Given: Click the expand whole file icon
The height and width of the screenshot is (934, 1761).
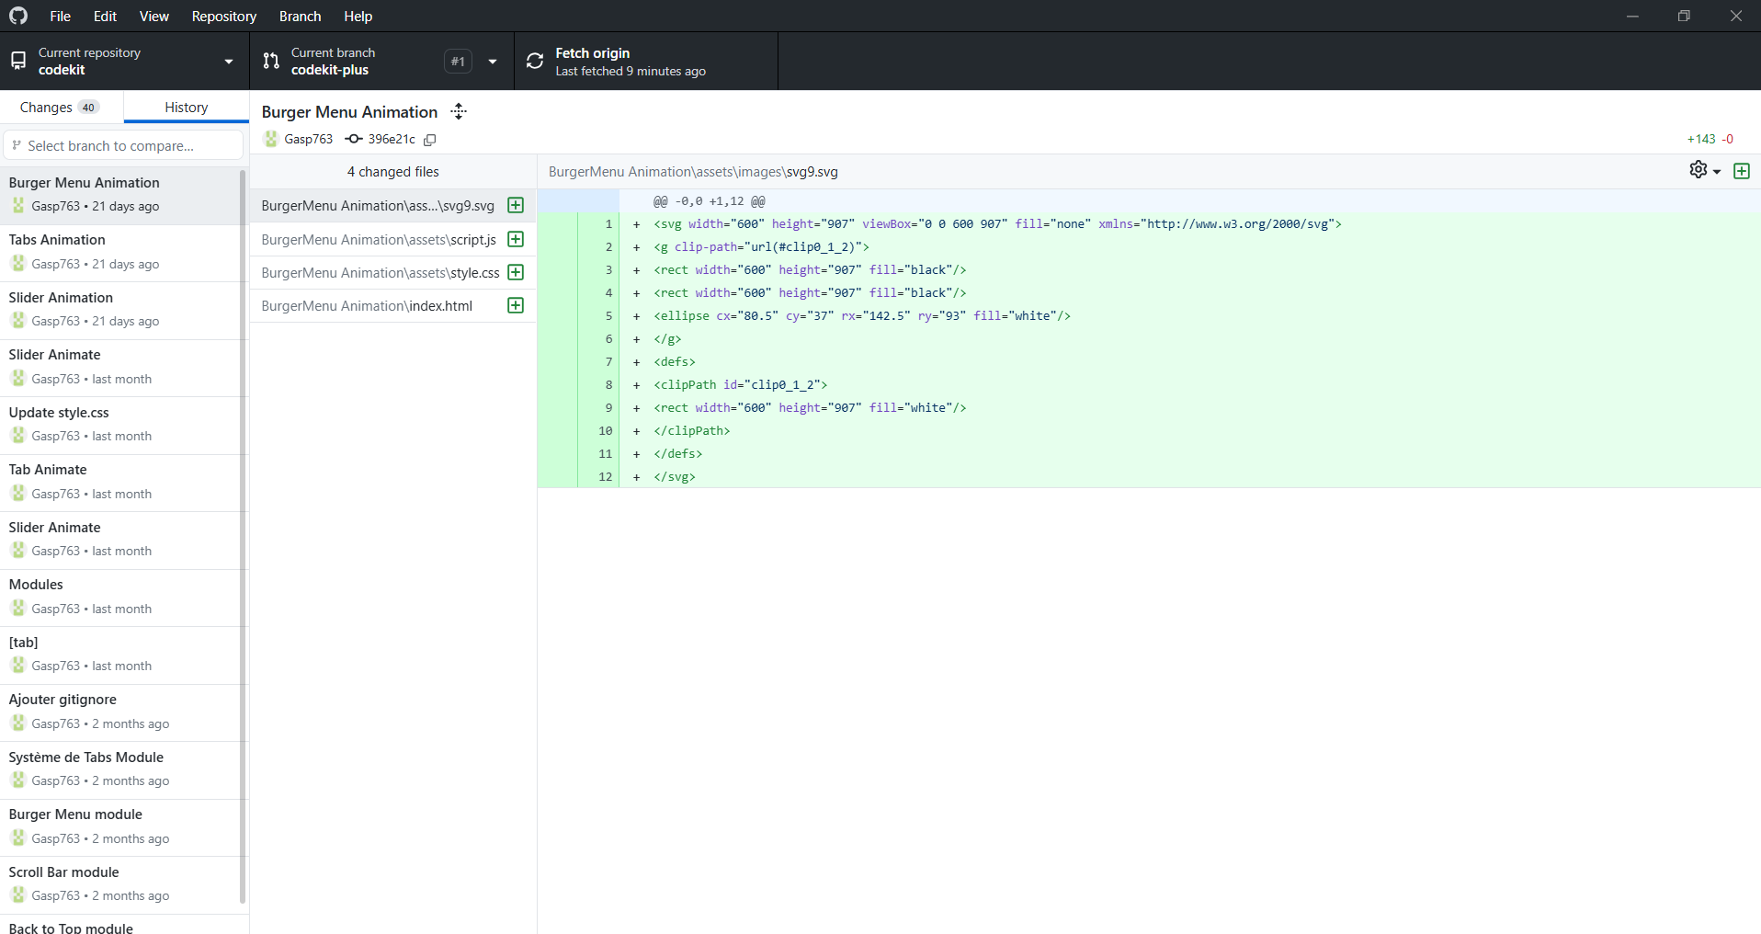Looking at the screenshot, I should [x=1741, y=171].
